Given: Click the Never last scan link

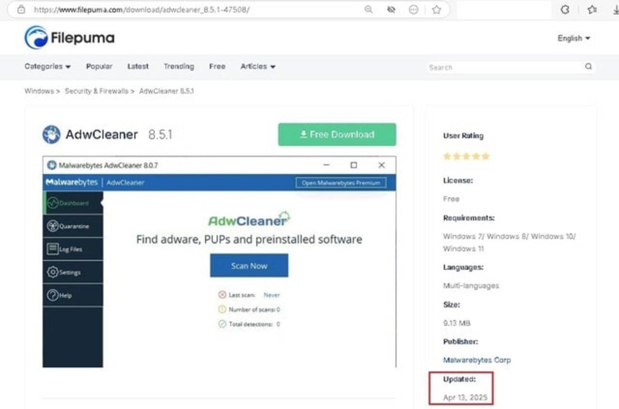Looking at the screenshot, I should [271, 295].
